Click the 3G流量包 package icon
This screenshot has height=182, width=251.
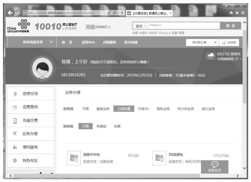(x=159, y=158)
